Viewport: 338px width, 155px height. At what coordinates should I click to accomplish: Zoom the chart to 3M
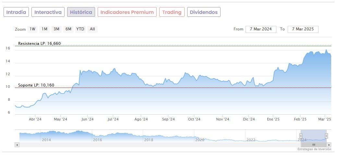[56, 29]
